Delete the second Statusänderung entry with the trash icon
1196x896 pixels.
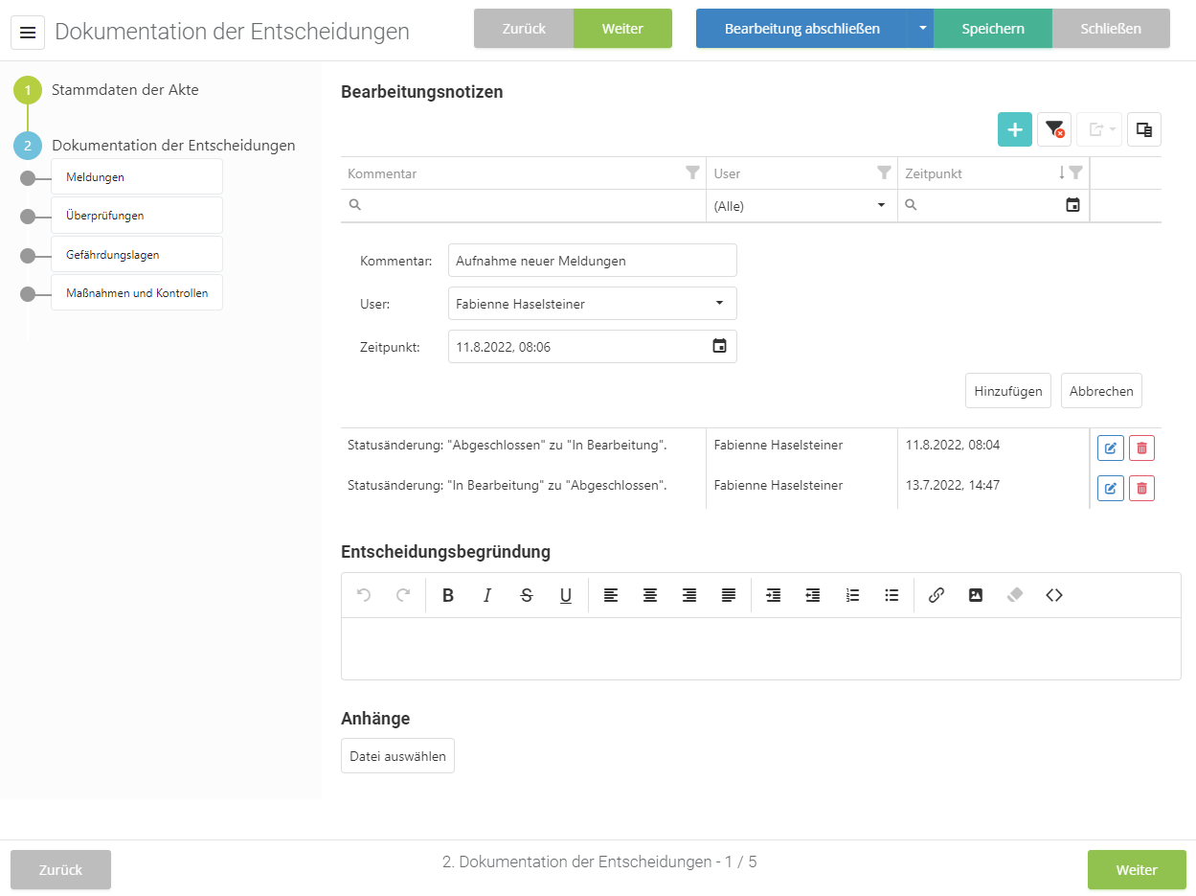(x=1141, y=488)
